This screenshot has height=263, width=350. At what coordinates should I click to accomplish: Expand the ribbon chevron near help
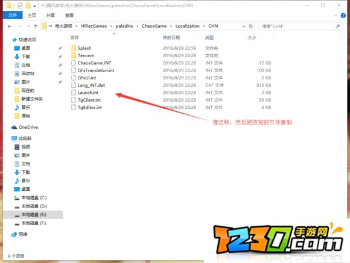point(336,16)
